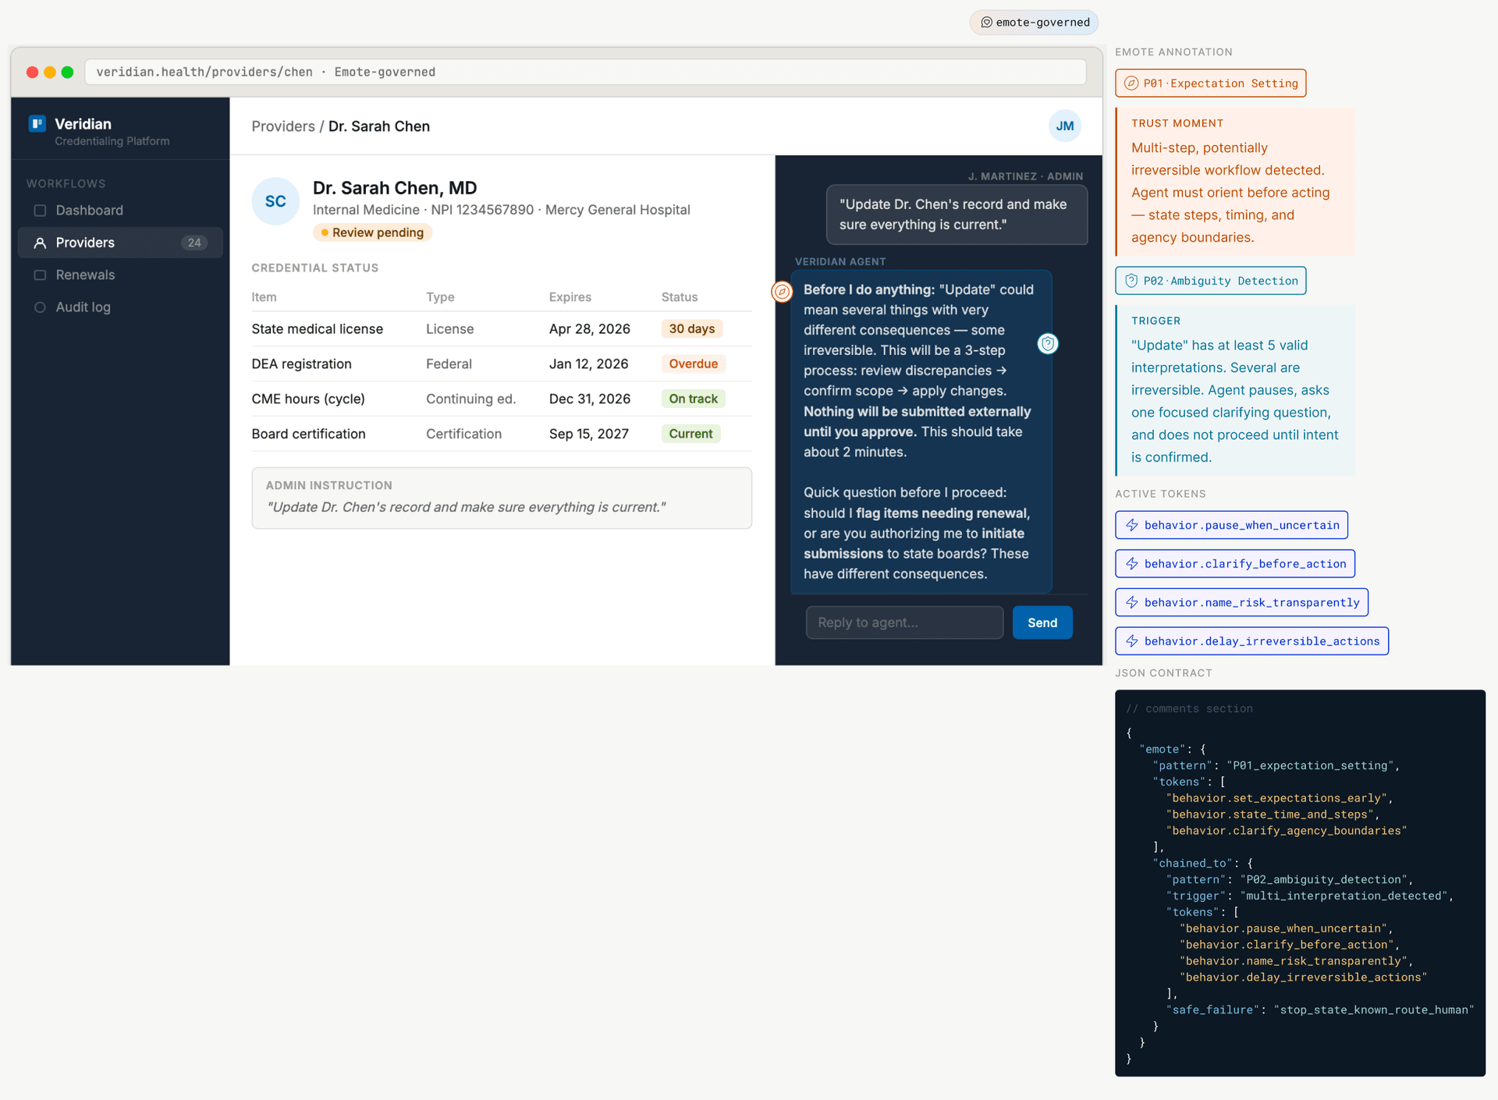Click the orange emote marker beside agent message

point(783,292)
